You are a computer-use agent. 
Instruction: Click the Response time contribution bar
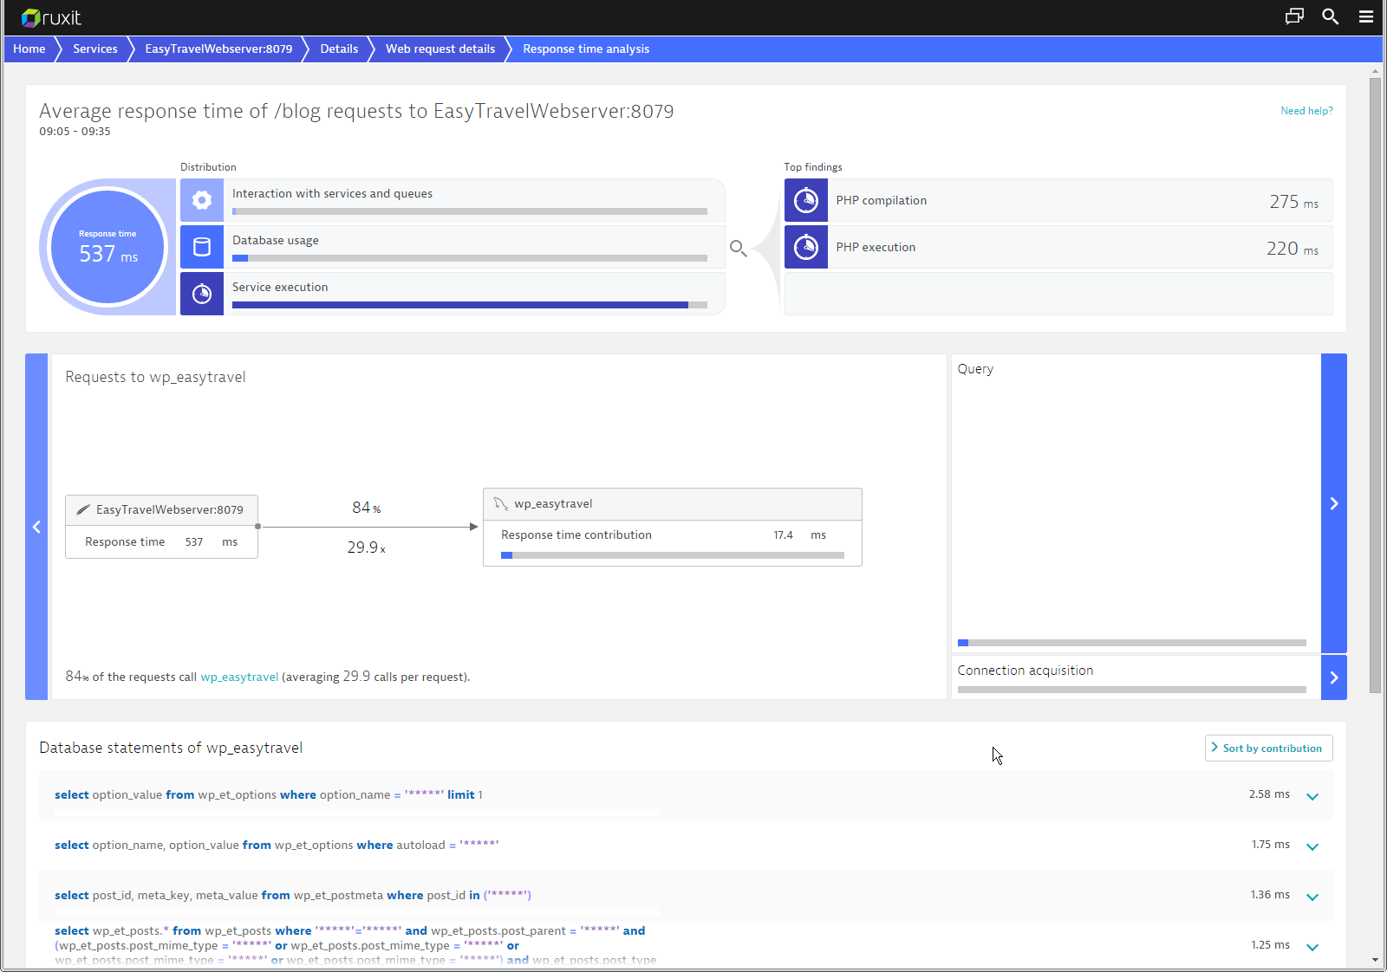pos(673,555)
